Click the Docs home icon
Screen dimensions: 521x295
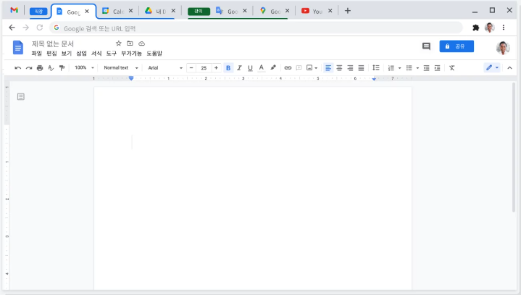18,48
